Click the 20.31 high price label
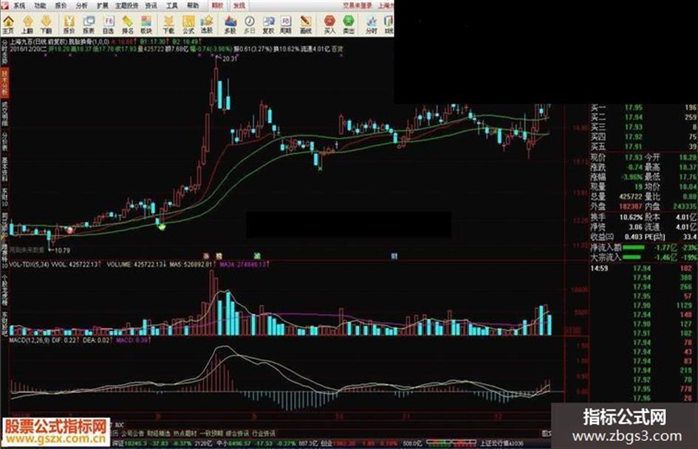Image resolution: width=698 pixels, height=449 pixels. (230, 59)
